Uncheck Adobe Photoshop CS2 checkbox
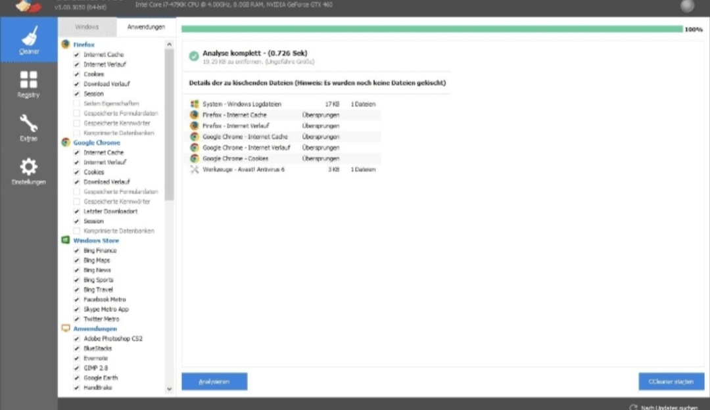Viewport: 710px width, 410px height. pyautogui.click(x=76, y=338)
